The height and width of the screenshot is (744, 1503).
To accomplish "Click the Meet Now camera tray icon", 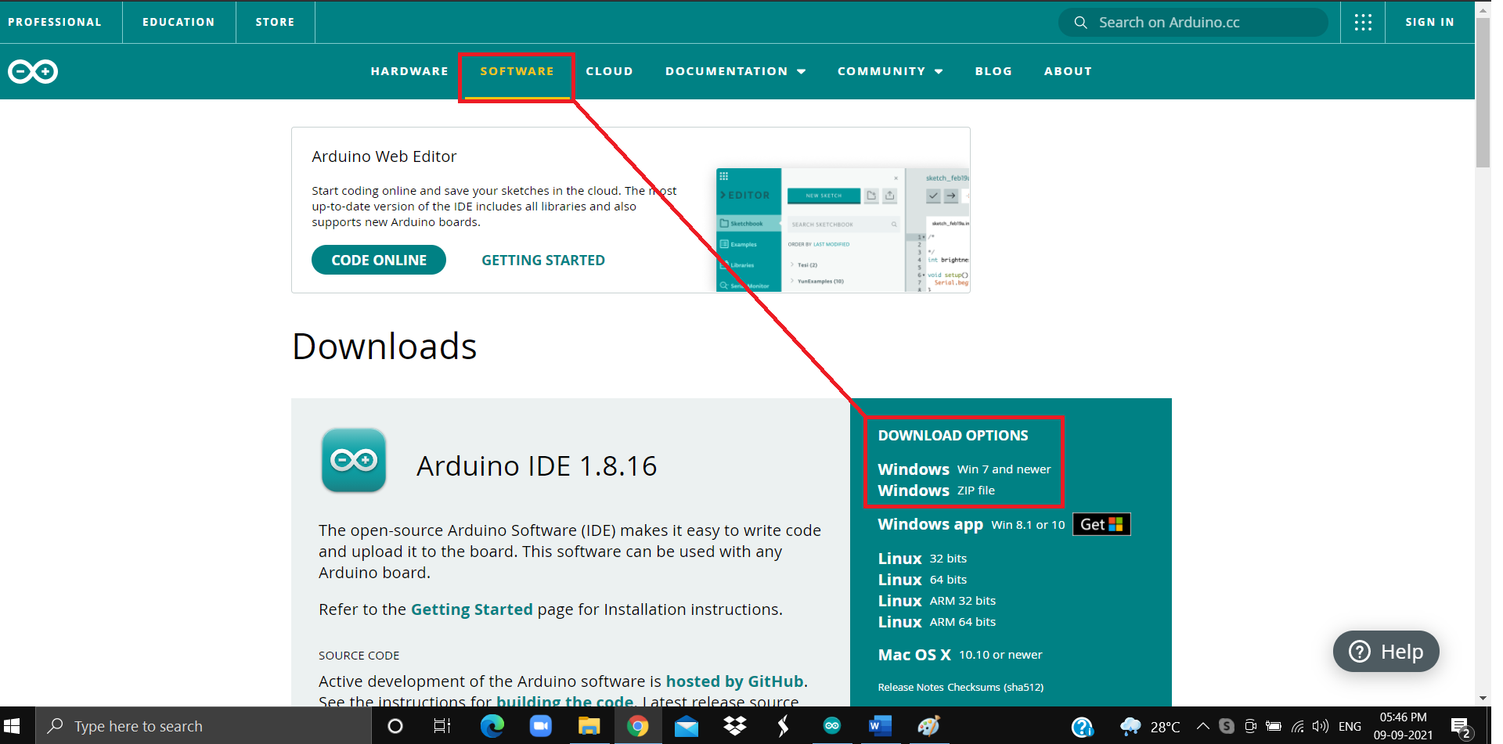I will click(x=1250, y=726).
